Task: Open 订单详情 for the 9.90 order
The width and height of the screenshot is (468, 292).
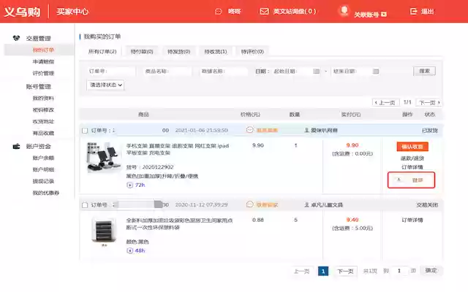Action: coord(412,167)
